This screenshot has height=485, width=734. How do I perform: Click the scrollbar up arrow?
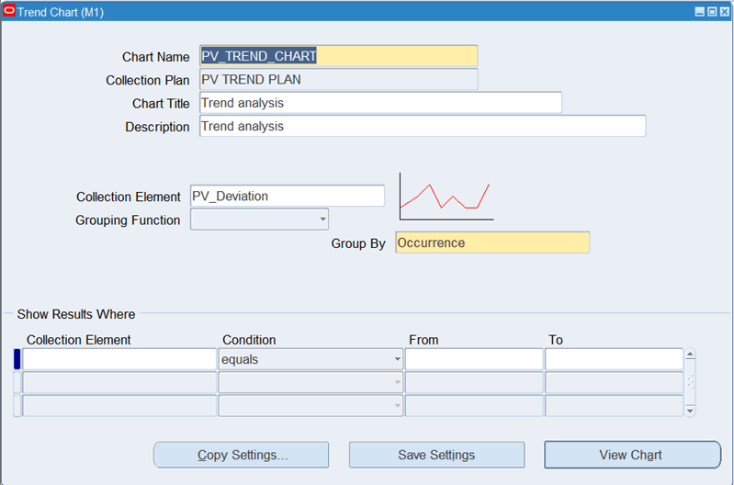[x=690, y=354]
